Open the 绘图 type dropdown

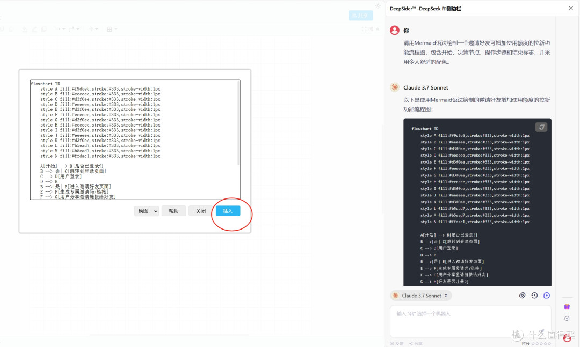(147, 211)
